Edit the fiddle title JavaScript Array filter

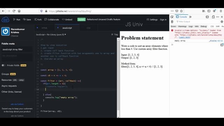point(17,49)
